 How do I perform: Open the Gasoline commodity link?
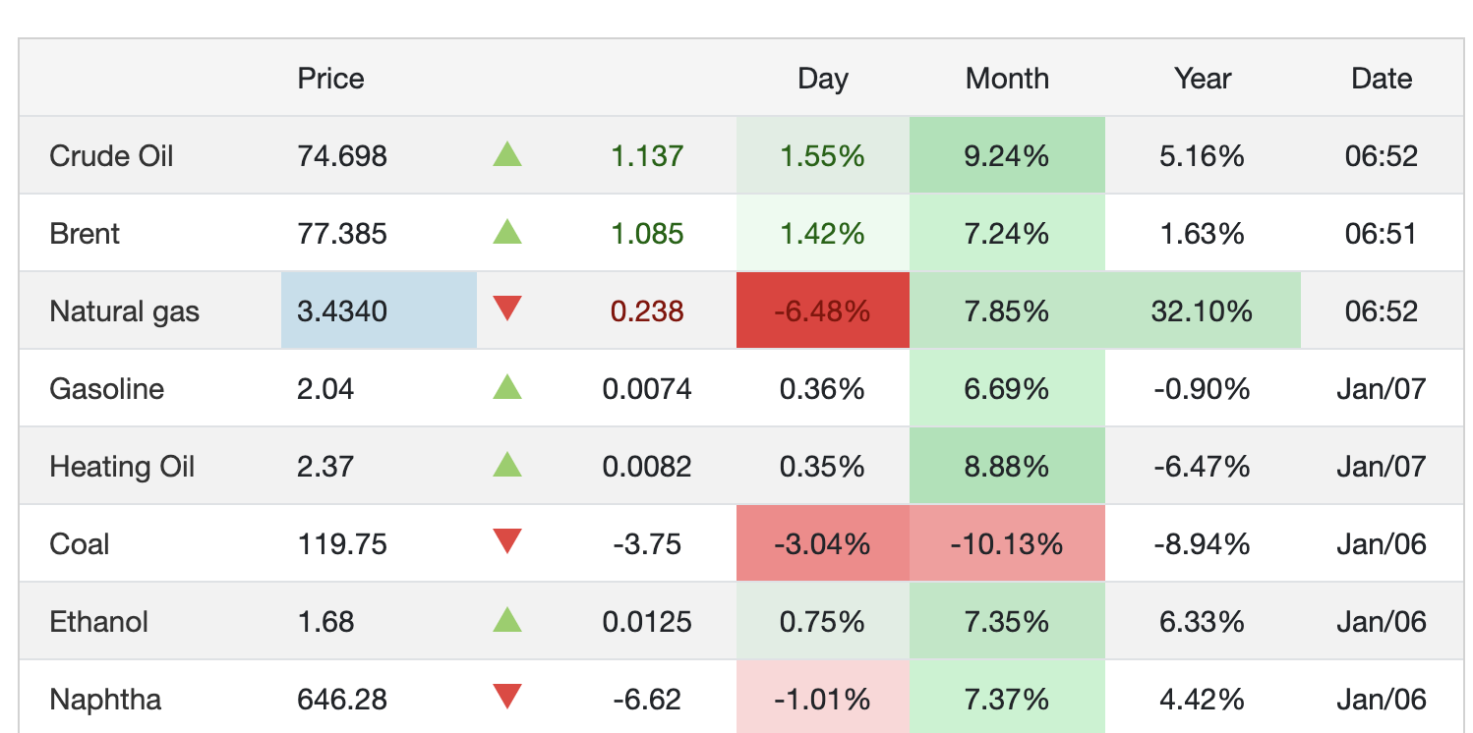(x=106, y=389)
